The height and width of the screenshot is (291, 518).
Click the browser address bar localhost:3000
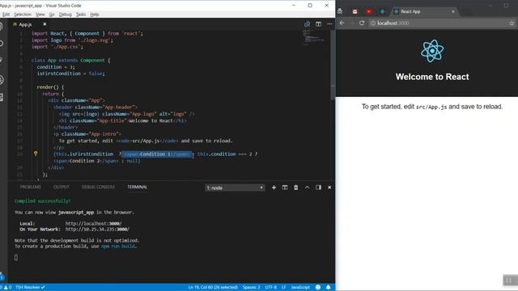click(439, 23)
